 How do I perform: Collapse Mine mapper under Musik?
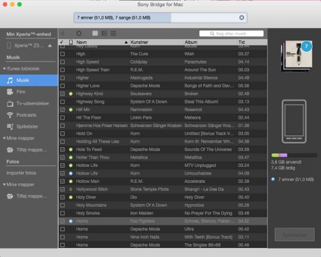click(4, 138)
